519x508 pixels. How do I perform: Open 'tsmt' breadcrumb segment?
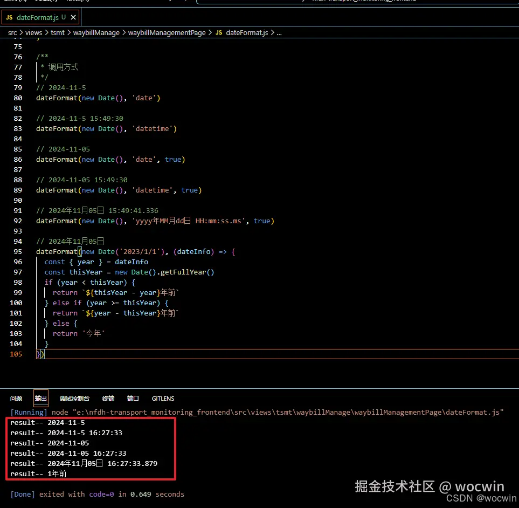tap(58, 32)
